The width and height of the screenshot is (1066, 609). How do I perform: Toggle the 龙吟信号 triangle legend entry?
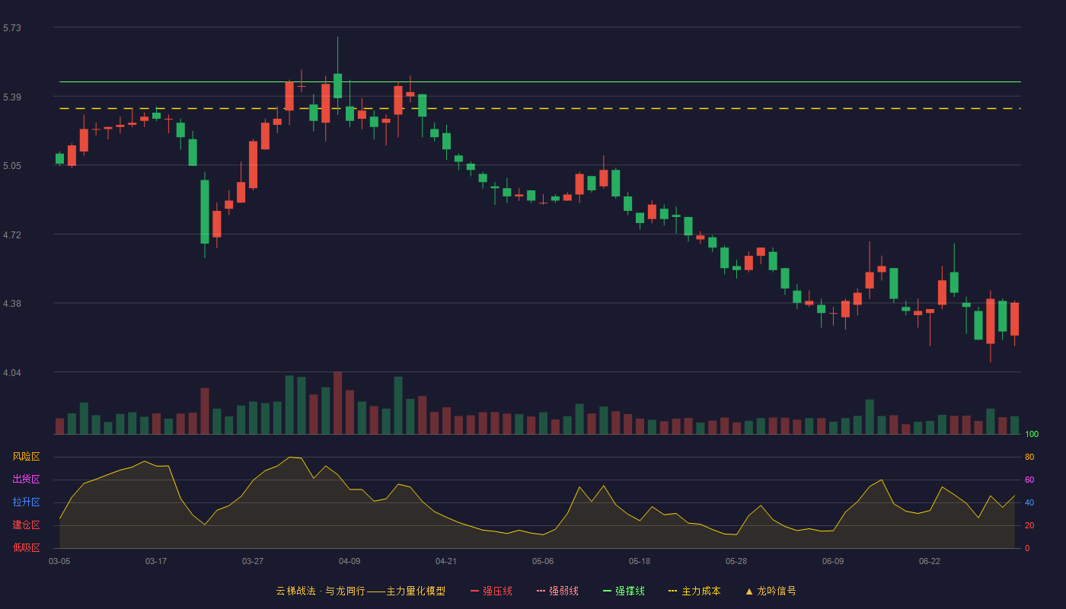pyautogui.click(x=771, y=591)
